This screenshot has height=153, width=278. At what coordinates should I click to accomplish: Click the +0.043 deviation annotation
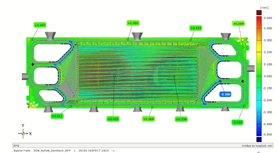(x=195, y=28)
